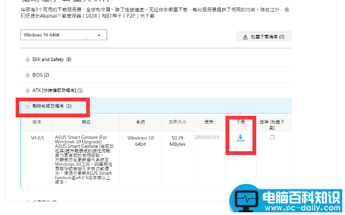
Task: Click the plus icon beside EMI and Safety
Action: point(27,60)
